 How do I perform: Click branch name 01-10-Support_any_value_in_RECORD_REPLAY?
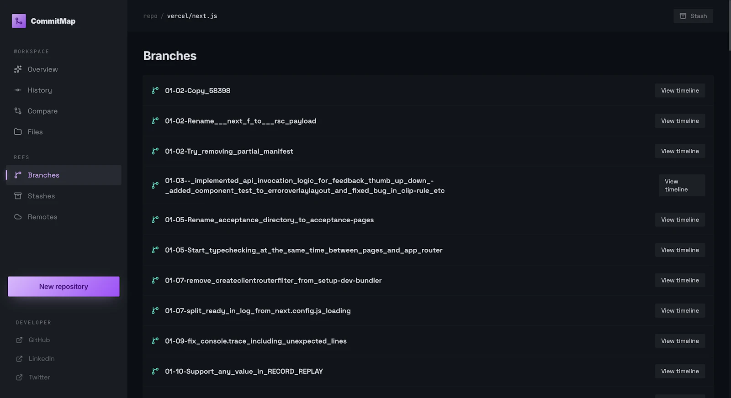(x=244, y=371)
